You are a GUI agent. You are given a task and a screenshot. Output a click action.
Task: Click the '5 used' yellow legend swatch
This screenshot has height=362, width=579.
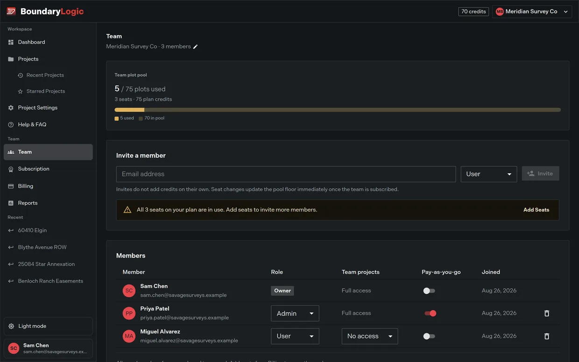117,119
